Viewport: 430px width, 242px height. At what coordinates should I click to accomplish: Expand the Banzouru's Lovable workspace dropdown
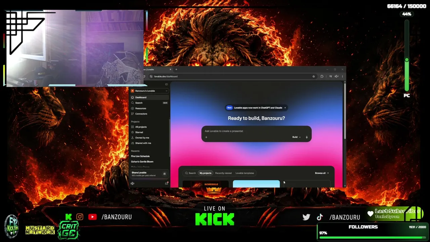149,91
